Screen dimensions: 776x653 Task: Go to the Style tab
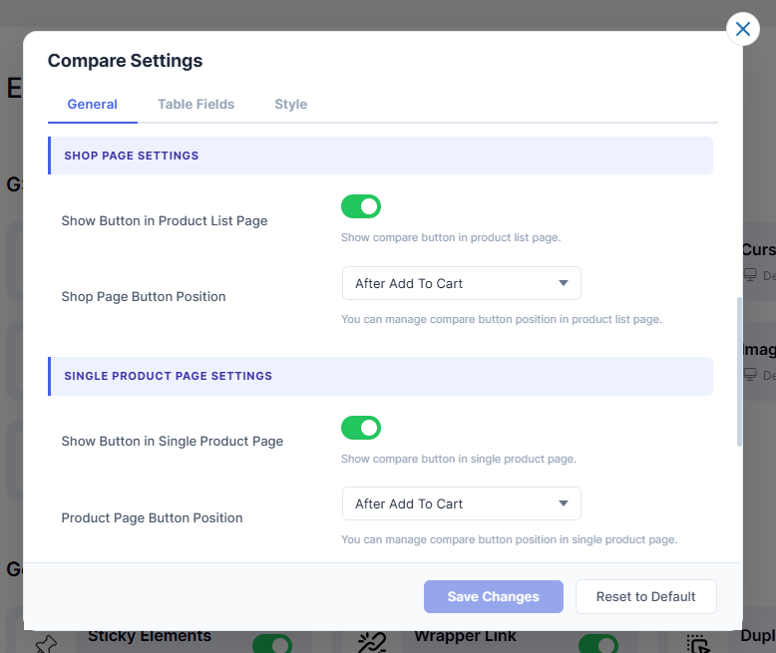(x=290, y=104)
